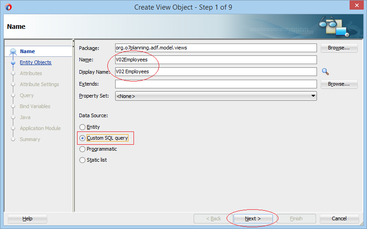Choose the Static list data source option

point(82,160)
